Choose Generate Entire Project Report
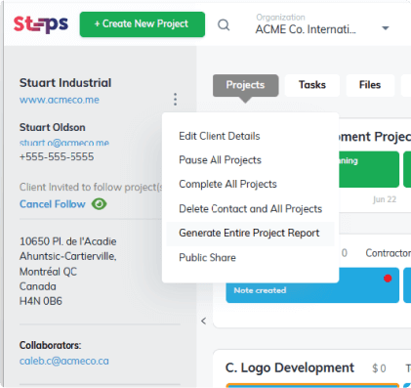Viewport: 411px width, 388px height. point(250,234)
